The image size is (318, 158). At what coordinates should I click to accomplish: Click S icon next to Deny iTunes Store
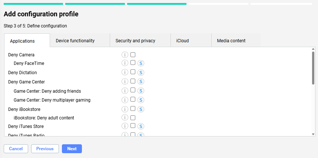click(x=141, y=126)
